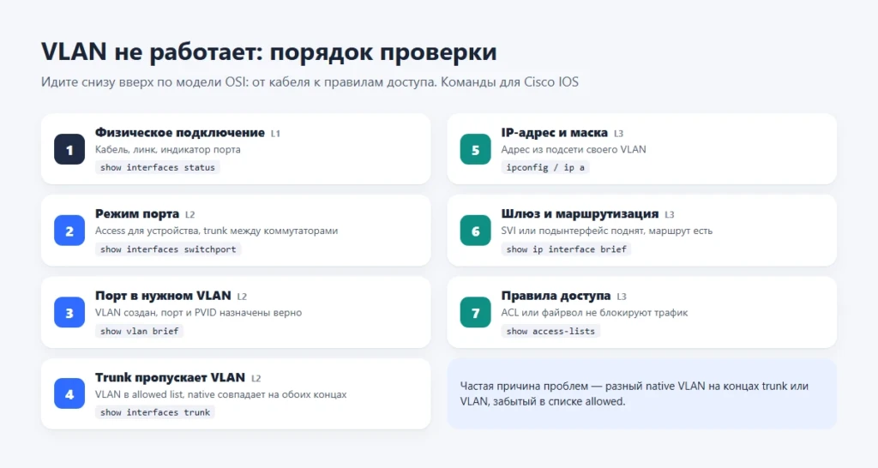878x468 pixels.
Task: Click the dark number 1 step badge
Action: click(x=69, y=149)
